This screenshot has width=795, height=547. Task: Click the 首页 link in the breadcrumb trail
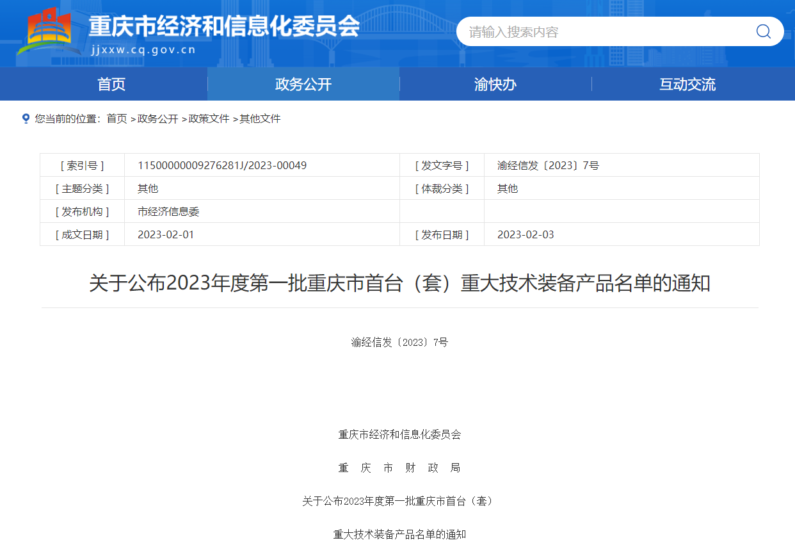[x=116, y=118]
